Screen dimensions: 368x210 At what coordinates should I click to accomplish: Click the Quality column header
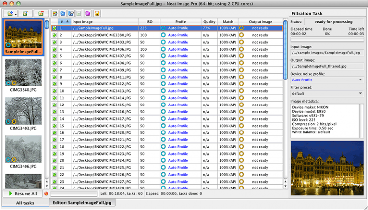[x=209, y=22]
